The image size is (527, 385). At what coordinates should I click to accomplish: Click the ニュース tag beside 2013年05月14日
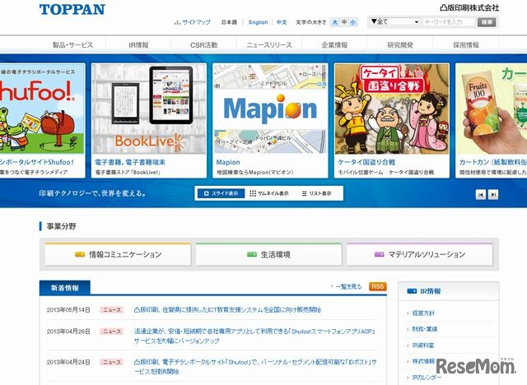click(112, 310)
